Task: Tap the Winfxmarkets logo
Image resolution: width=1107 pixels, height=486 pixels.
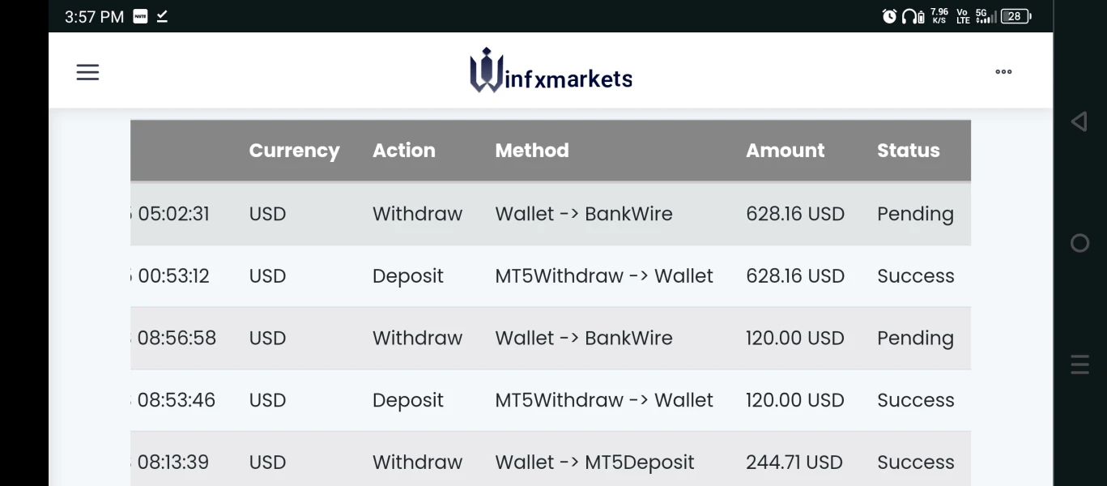Action: (x=551, y=70)
